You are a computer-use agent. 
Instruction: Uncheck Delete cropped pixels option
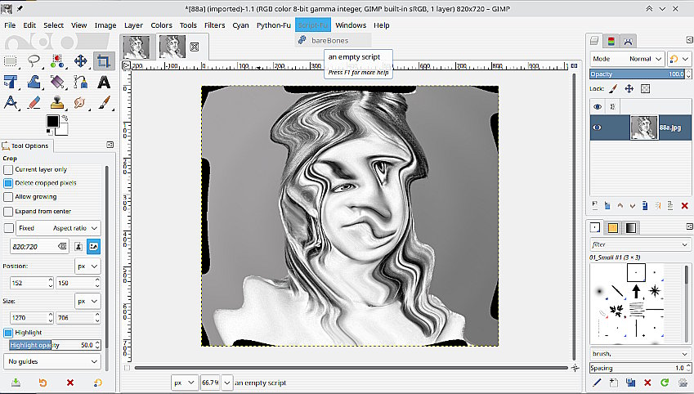click(8, 183)
